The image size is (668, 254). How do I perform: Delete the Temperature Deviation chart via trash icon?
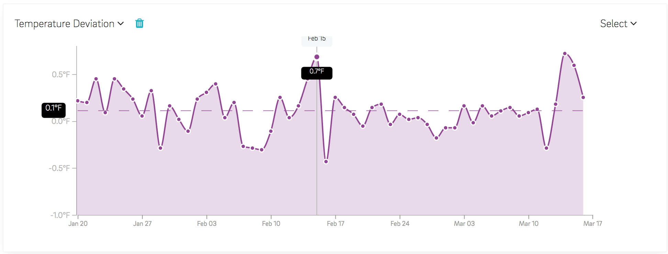pyautogui.click(x=139, y=23)
